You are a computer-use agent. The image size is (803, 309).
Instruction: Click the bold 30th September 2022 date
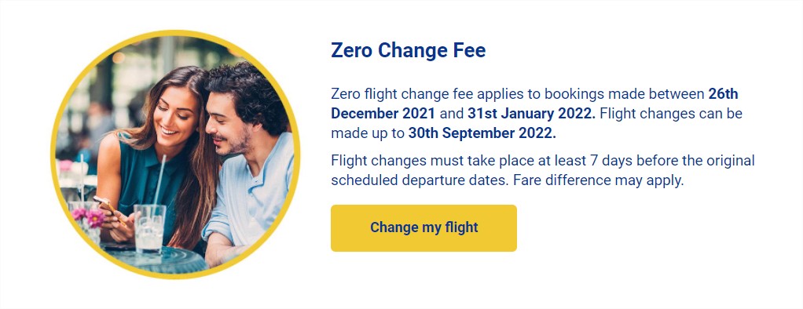click(482, 133)
